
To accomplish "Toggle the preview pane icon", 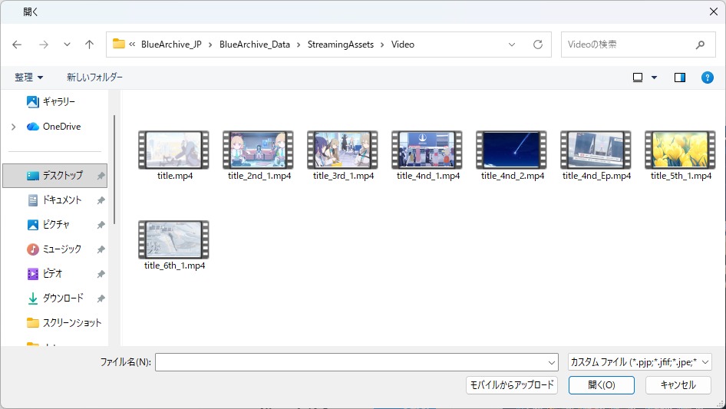I will [679, 78].
